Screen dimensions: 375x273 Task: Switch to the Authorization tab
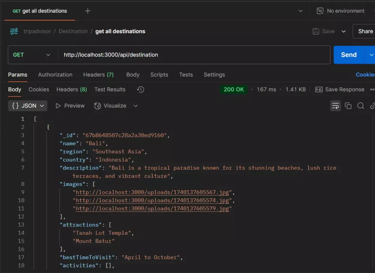55,75
